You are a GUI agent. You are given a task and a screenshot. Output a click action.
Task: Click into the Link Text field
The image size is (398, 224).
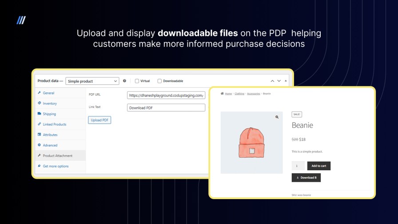pos(166,108)
